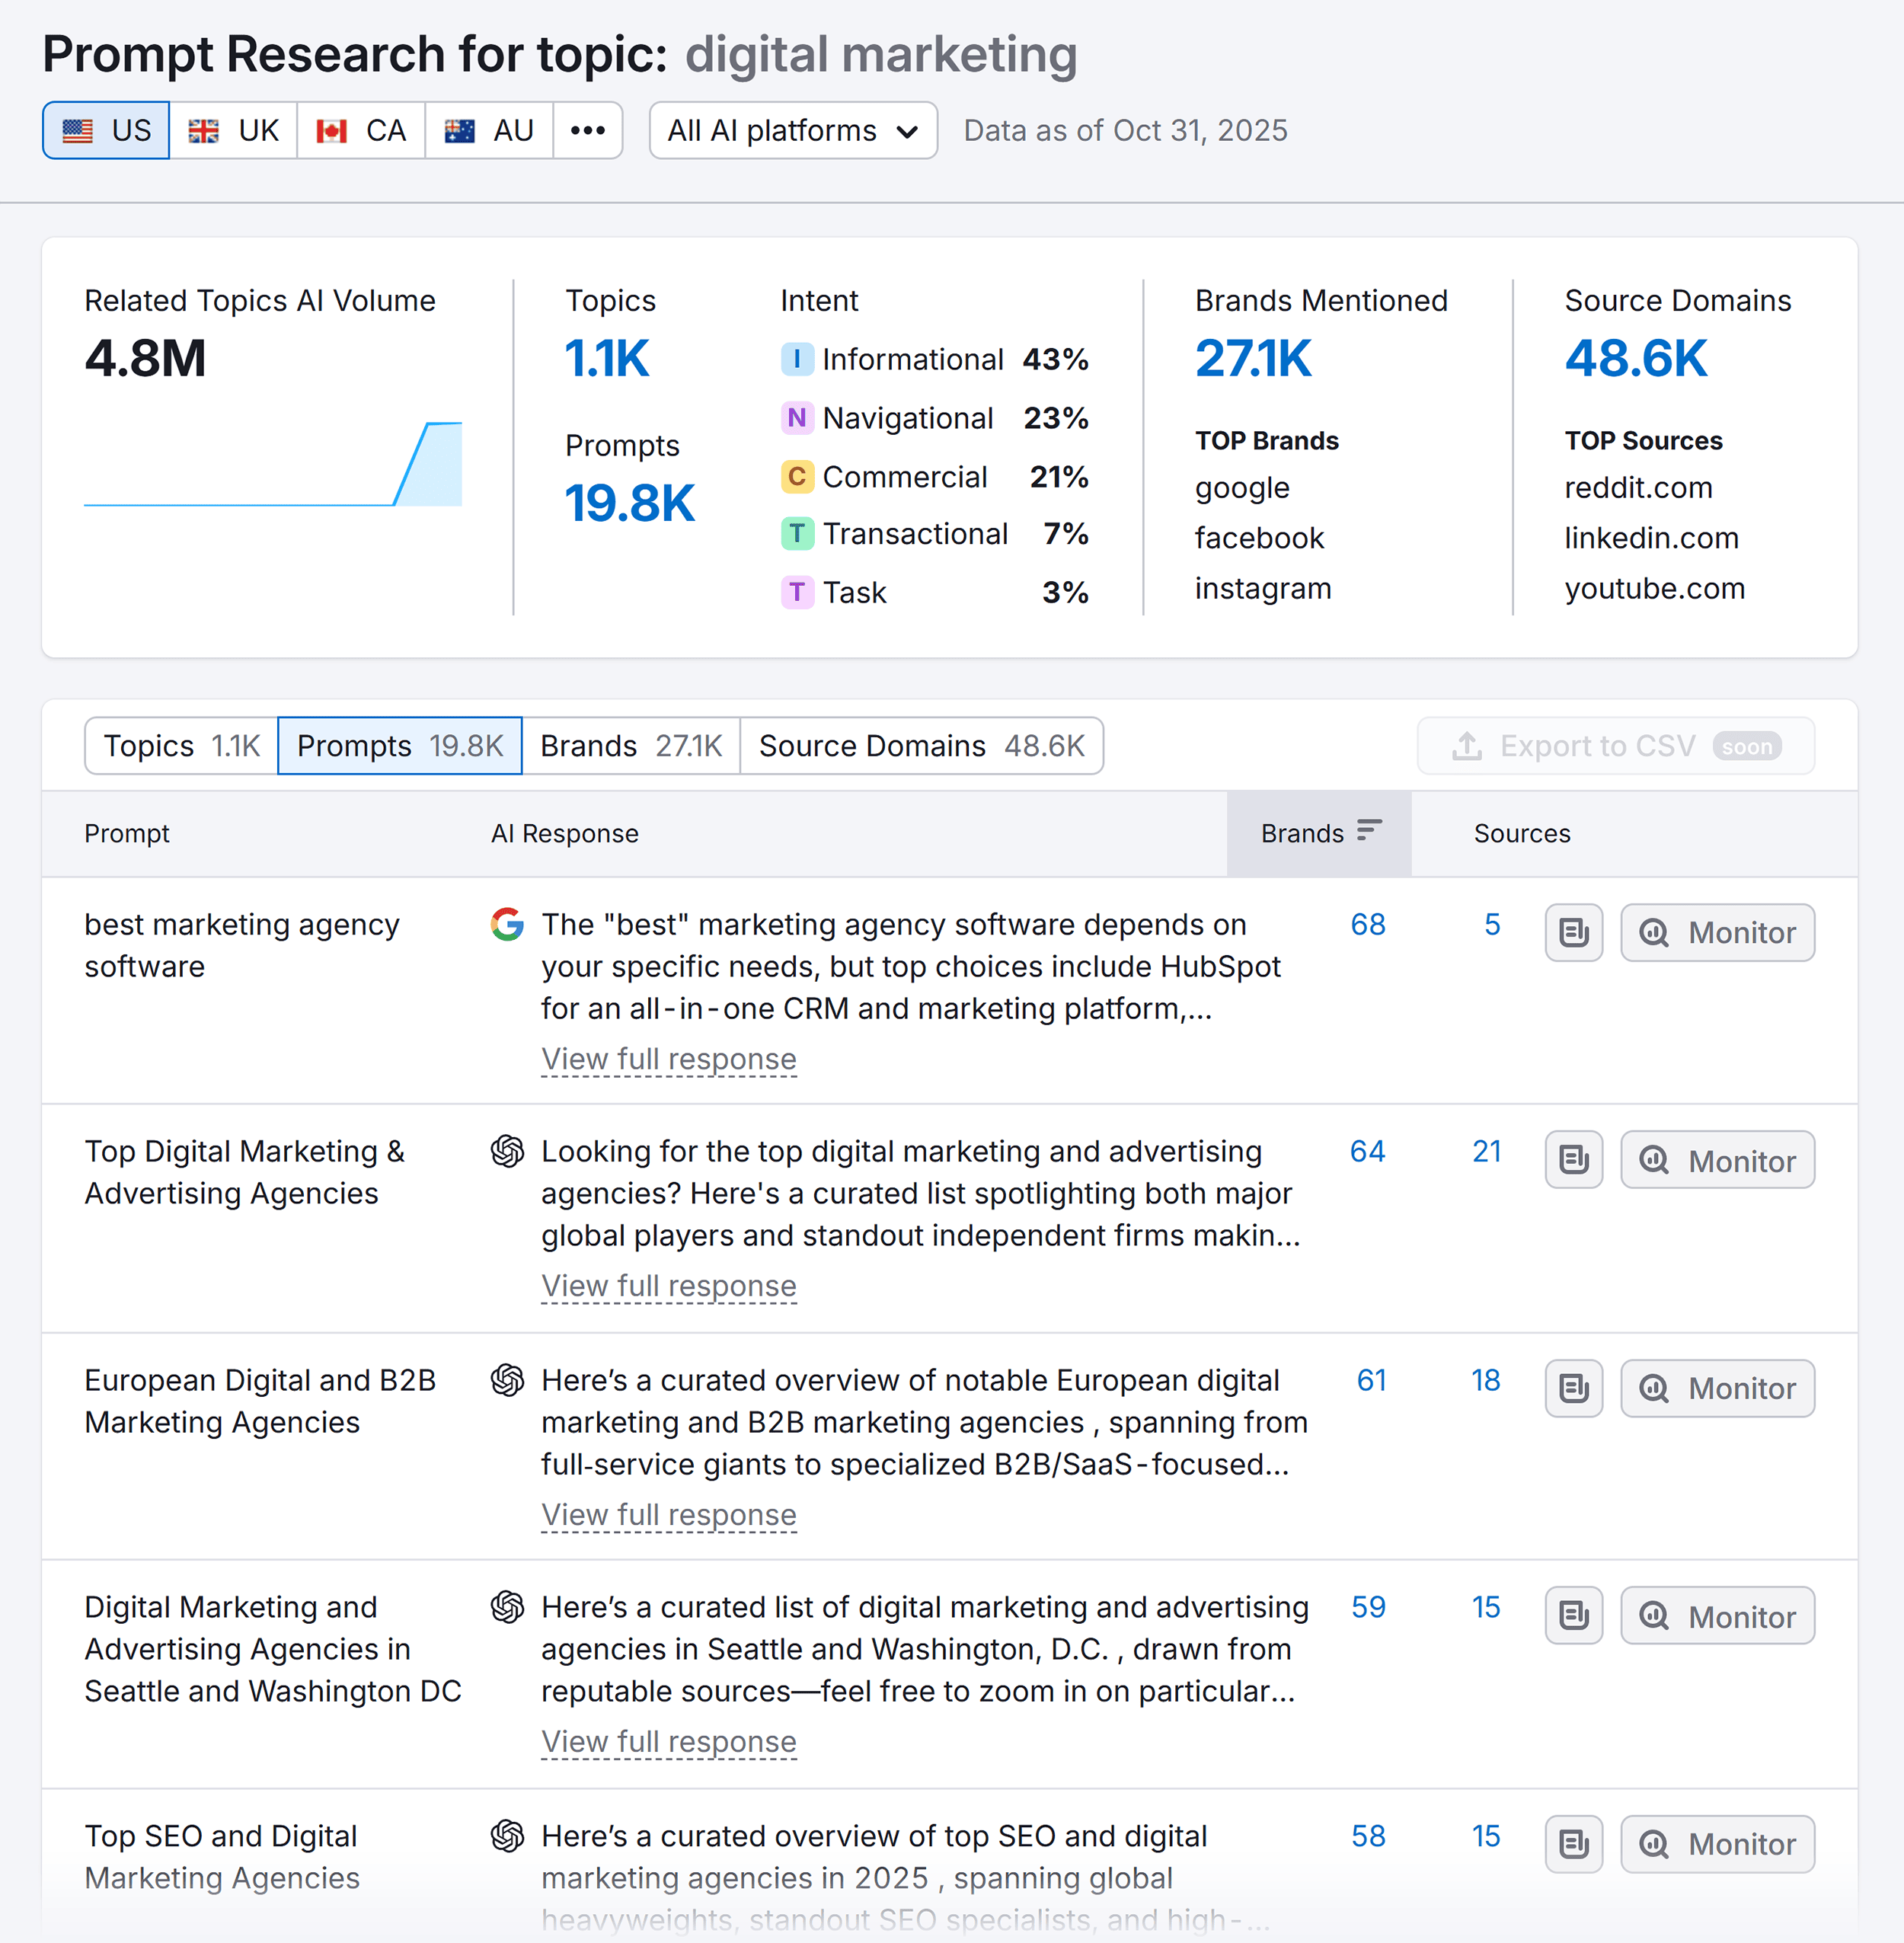The image size is (1904, 1943).
Task: Expand more countries with the ellipsis button
Action: (587, 130)
